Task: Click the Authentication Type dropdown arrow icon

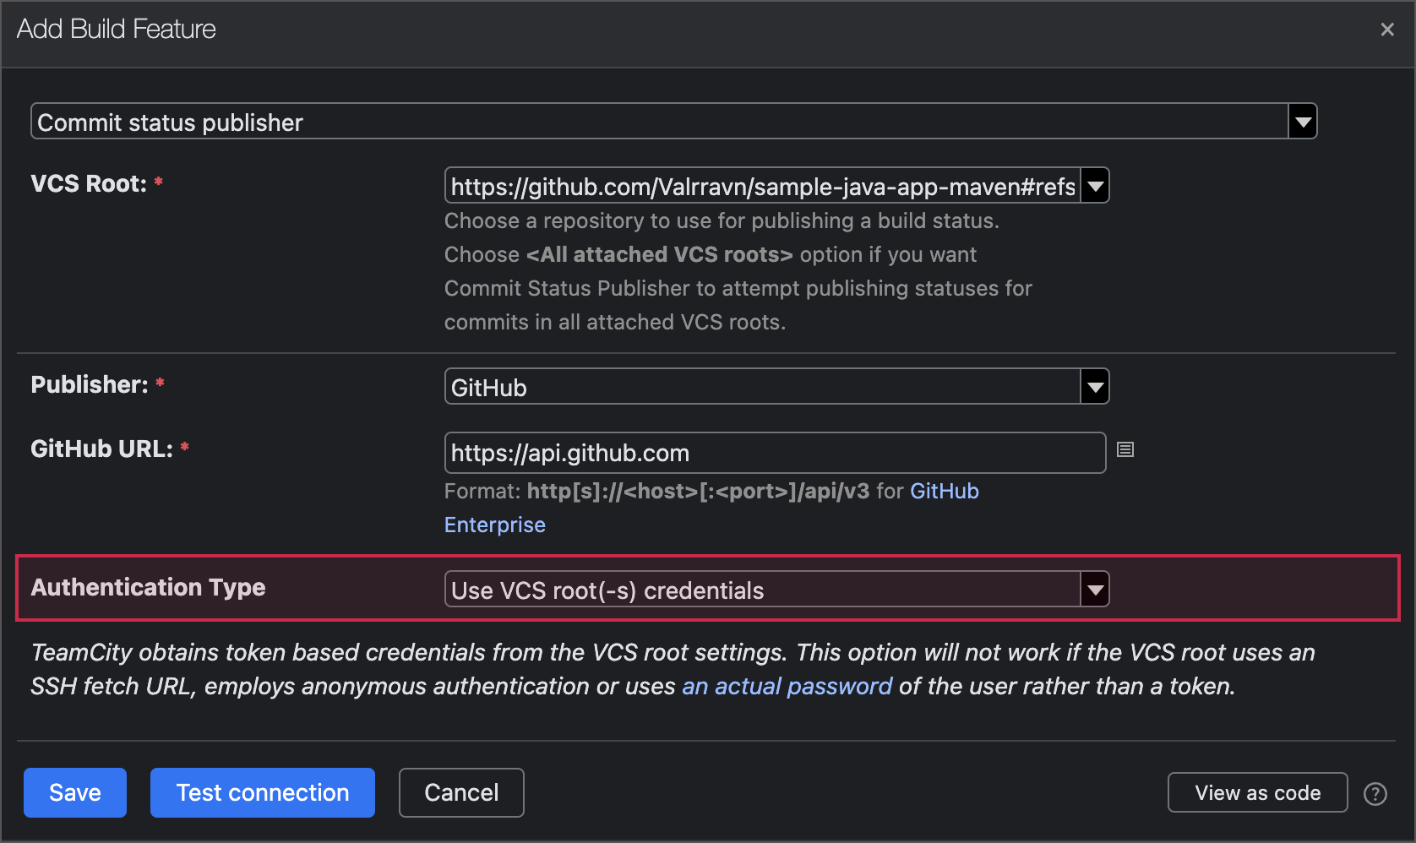Action: click(1094, 589)
